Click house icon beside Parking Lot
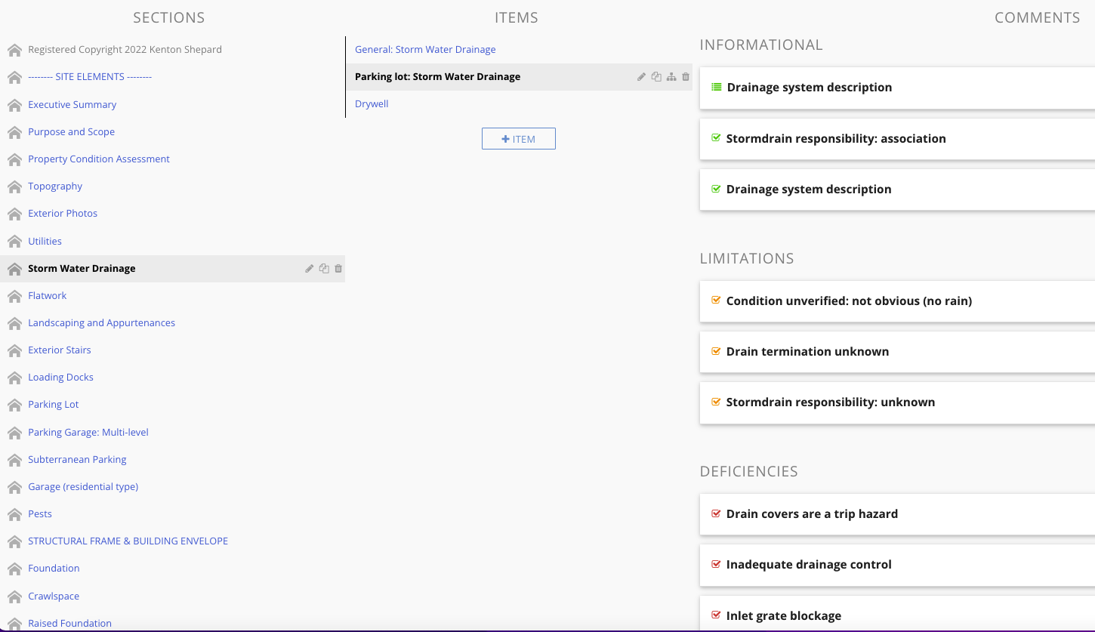The height and width of the screenshot is (632, 1095). pyautogui.click(x=14, y=405)
